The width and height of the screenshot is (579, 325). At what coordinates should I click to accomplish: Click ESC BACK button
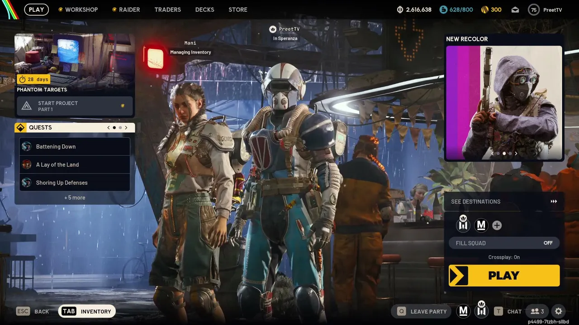(33, 311)
